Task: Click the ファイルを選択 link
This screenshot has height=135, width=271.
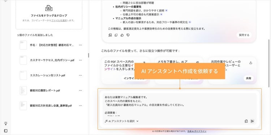Action: coord(59,20)
